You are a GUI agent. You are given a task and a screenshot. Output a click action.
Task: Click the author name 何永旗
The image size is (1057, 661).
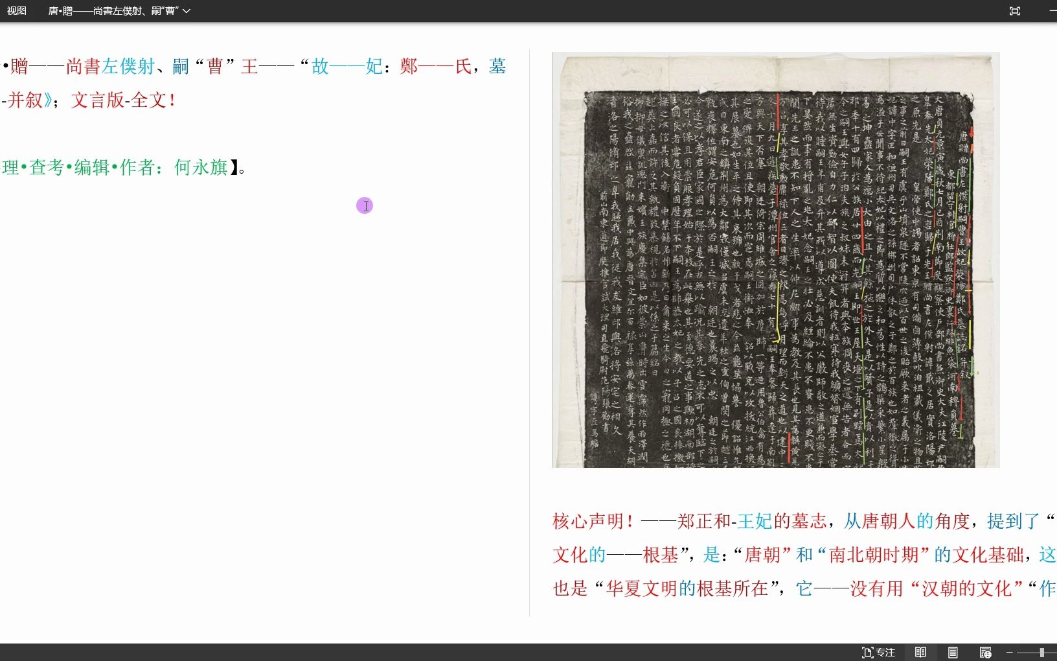(x=201, y=167)
